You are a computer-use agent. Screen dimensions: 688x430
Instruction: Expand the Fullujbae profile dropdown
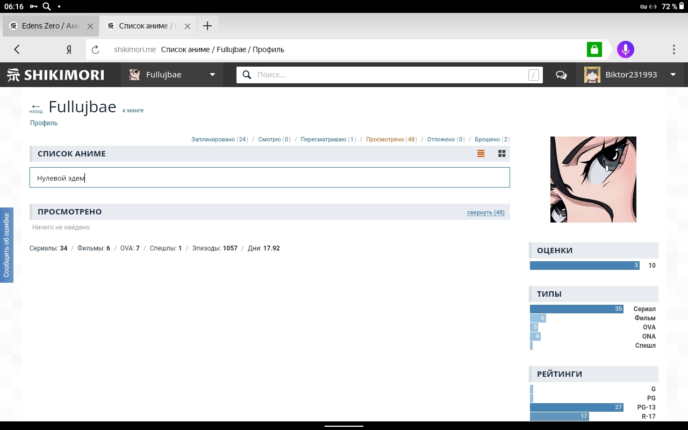(x=212, y=75)
